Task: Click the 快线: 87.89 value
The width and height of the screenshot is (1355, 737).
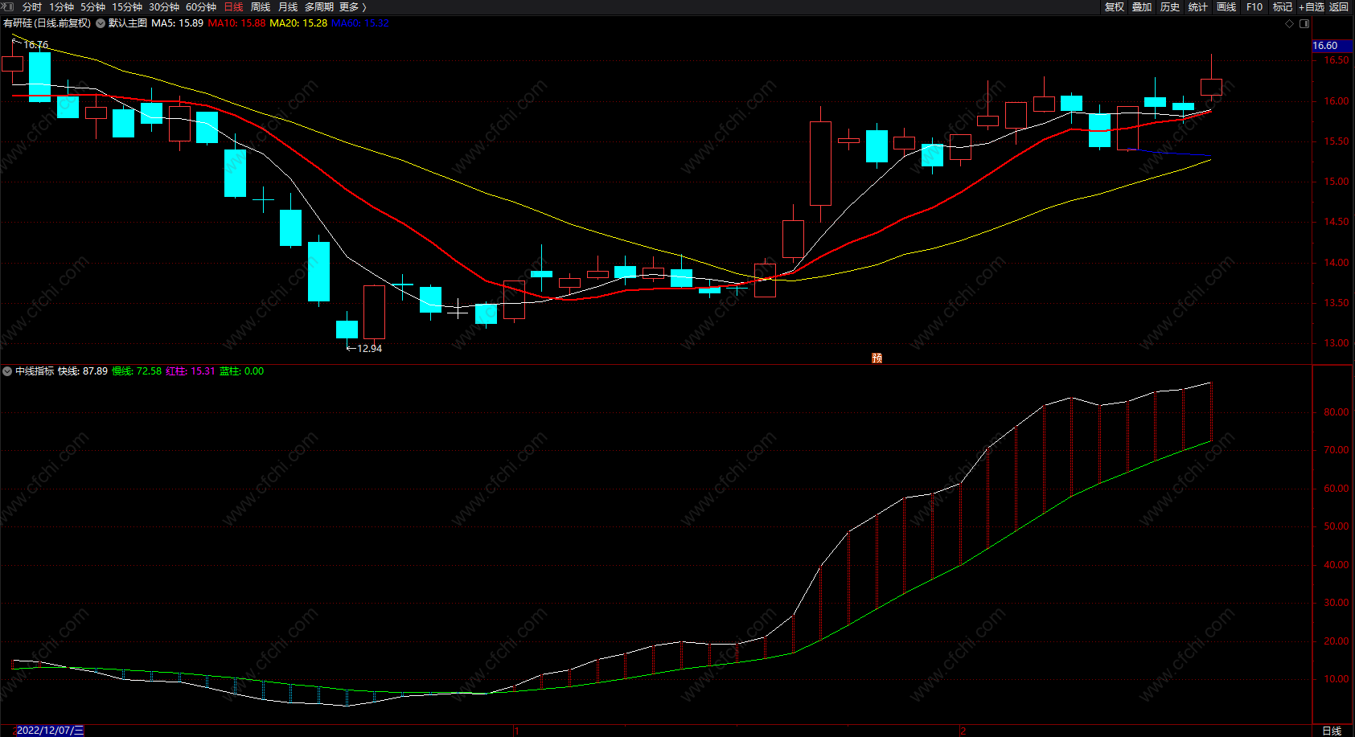Action: (83, 371)
